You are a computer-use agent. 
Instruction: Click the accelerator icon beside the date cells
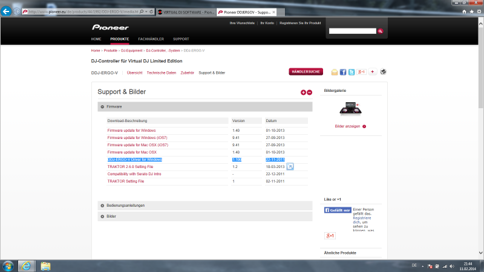290,167
